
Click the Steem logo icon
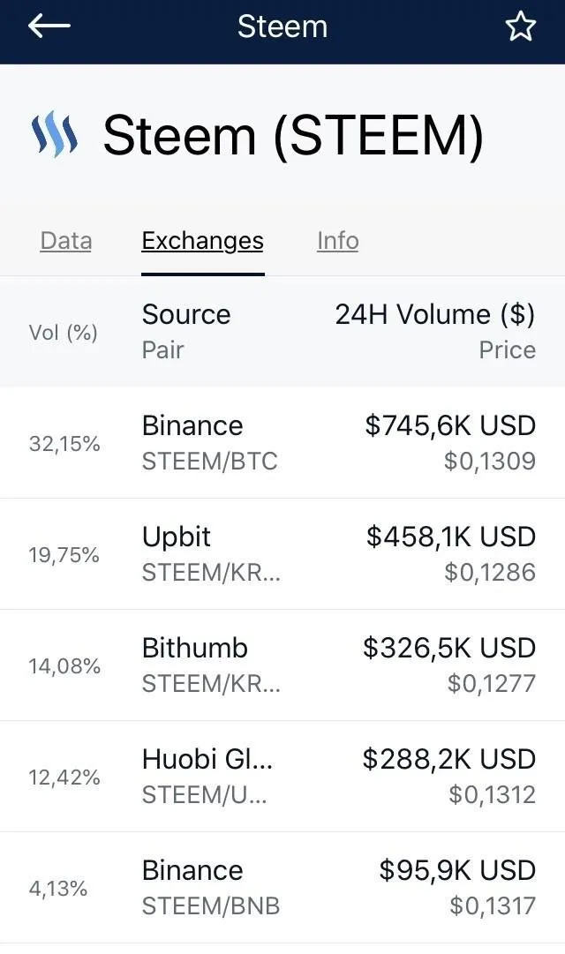(x=55, y=134)
